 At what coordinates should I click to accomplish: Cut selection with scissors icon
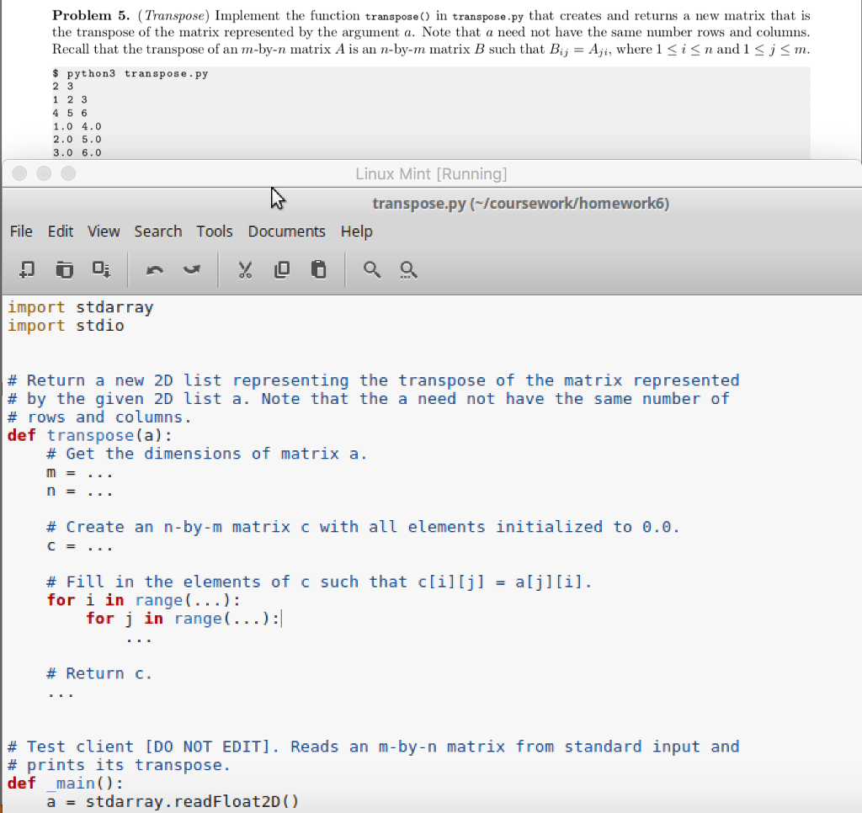pos(245,270)
